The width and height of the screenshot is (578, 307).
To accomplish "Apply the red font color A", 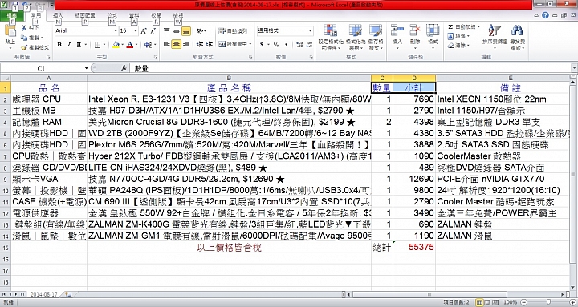I will click(130, 45).
